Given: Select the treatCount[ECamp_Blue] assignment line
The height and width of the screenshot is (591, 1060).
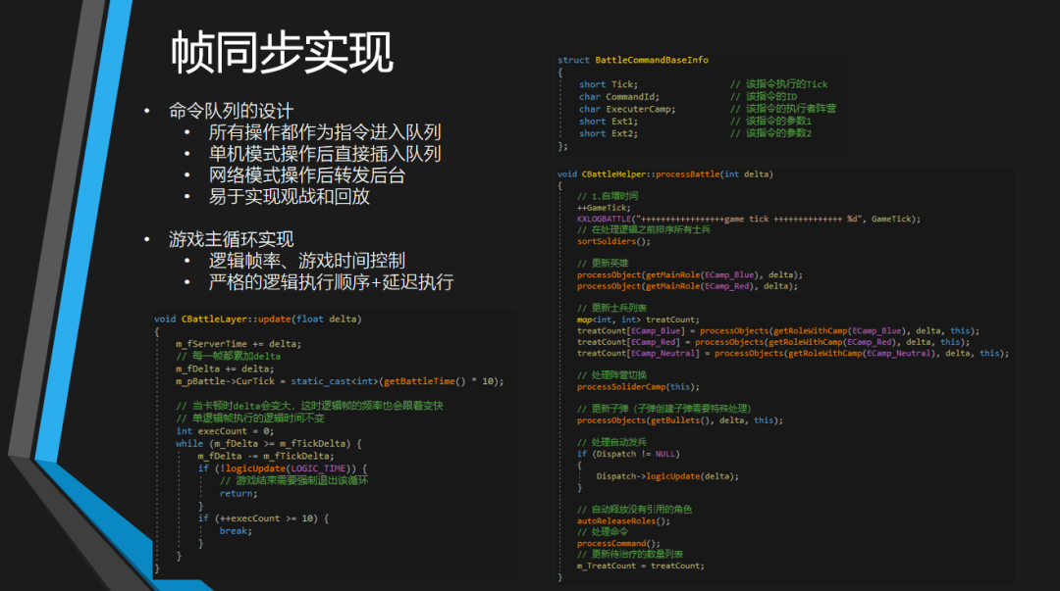Looking at the screenshot, I should pos(778,331).
